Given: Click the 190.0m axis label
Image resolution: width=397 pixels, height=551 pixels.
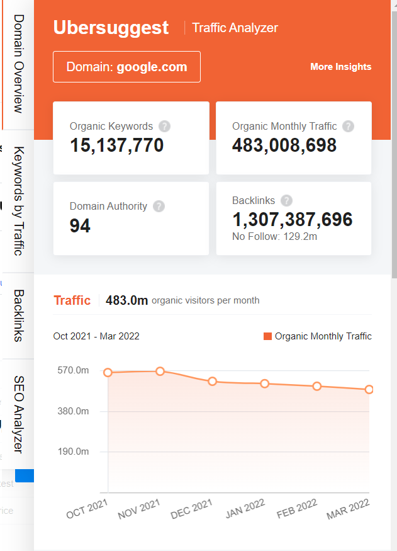Looking at the screenshot, I should (x=73, y=452).
